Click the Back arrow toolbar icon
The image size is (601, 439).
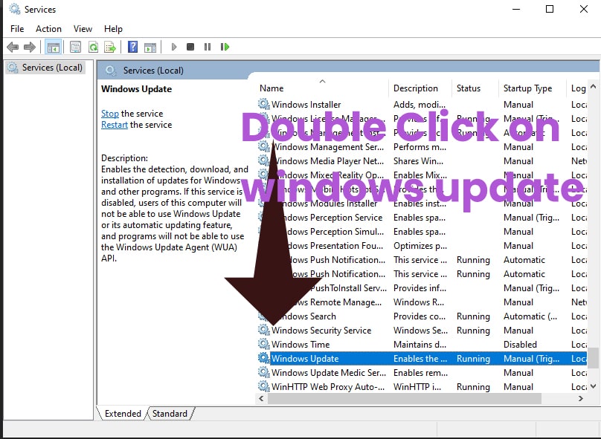pyautogui.click(x=13, y=47)
